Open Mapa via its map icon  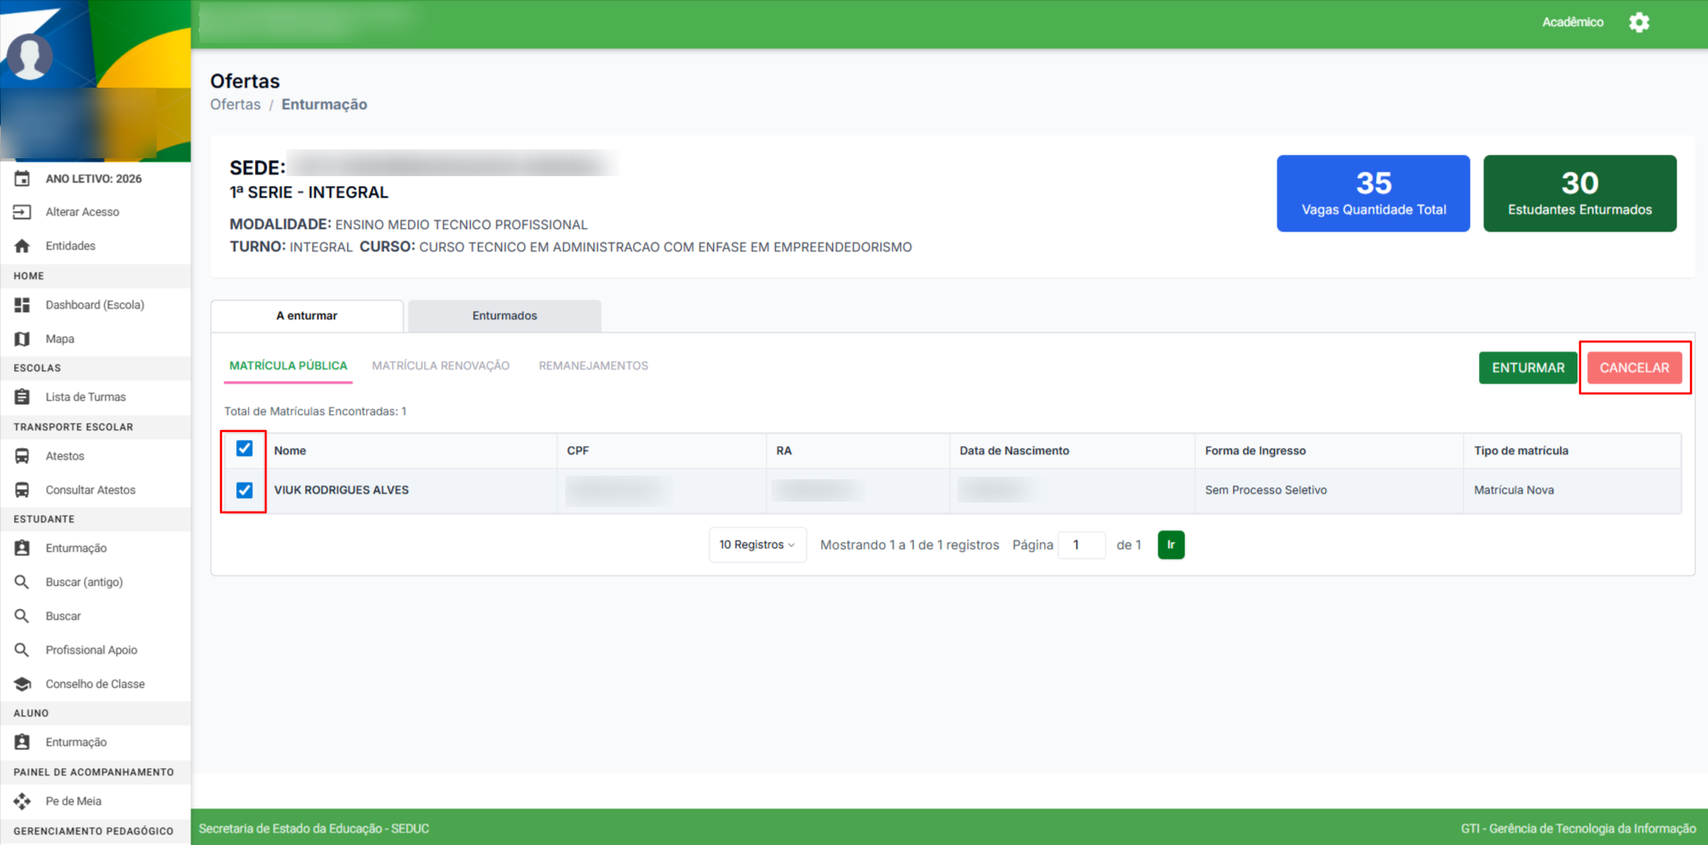(x=22, y=339)
